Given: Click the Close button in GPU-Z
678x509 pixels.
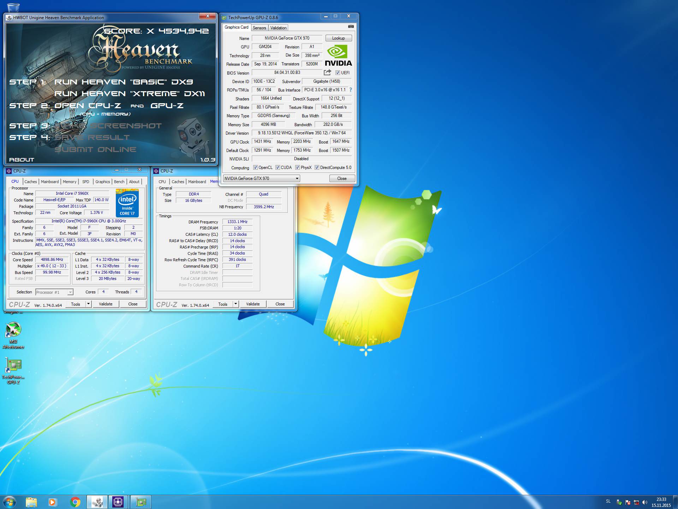Looking at the screenshot, I should pyautogui.click(x=342, y=179).
